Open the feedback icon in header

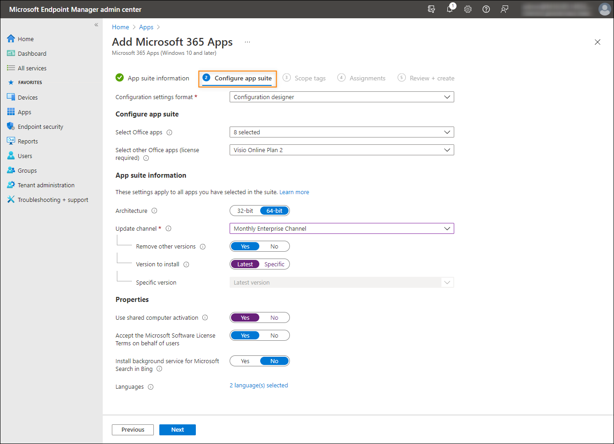(504, 9)
